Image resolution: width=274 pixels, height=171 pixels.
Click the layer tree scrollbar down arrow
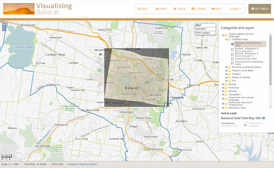pos(270,107)
